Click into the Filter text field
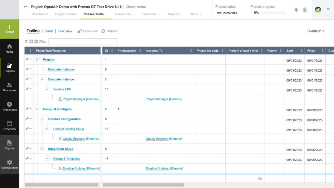The width and height of the screenshot is (334, 188). point(83,42)
